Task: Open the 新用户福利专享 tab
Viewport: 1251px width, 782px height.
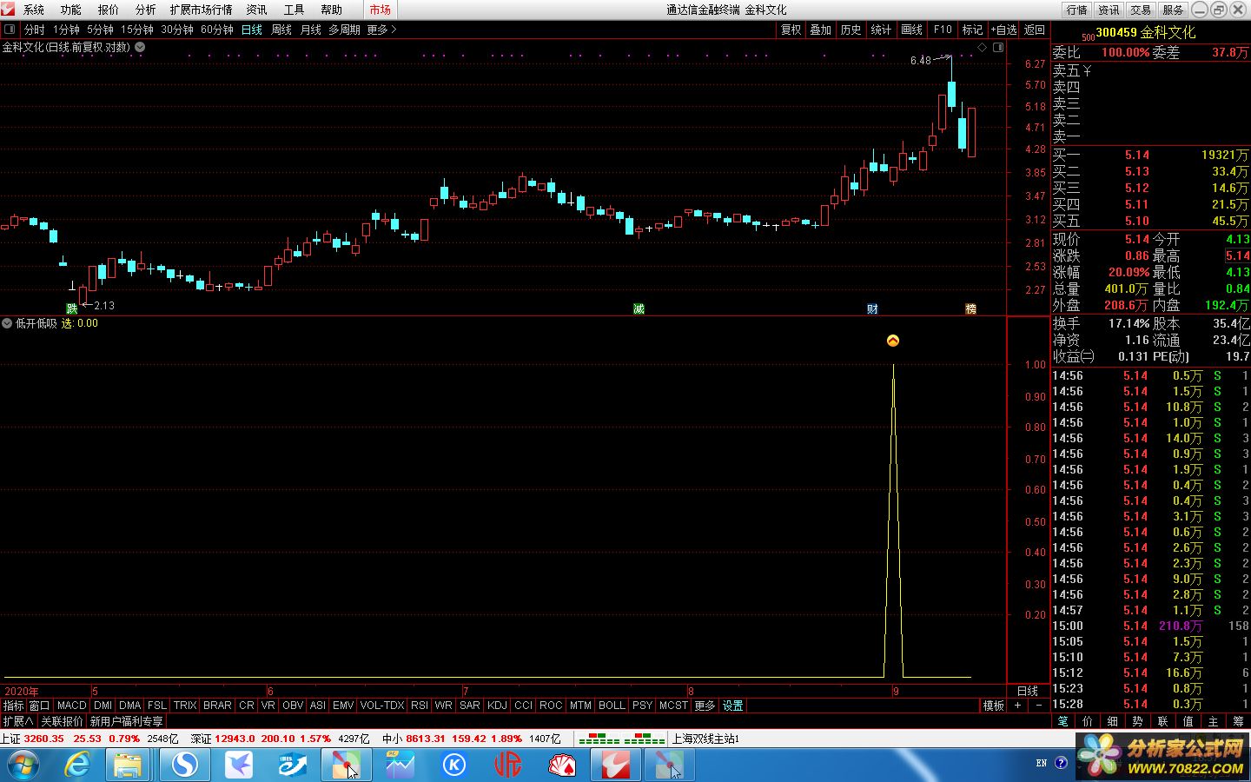Action: pyautogui.click(x=126, y=721)
